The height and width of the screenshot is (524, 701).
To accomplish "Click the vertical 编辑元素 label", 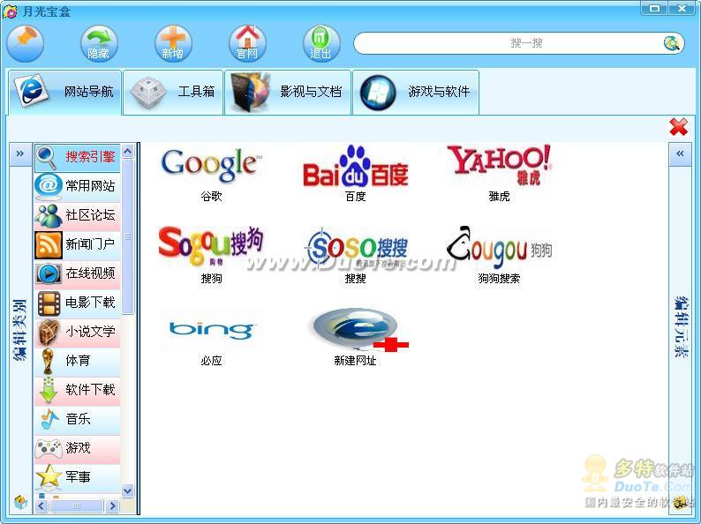I will (680, 327).
